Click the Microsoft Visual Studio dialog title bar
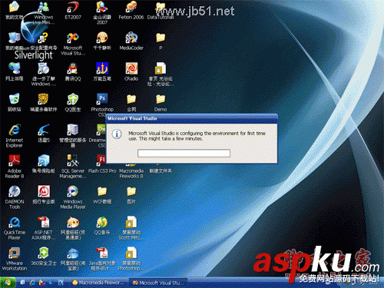The width and height of the screenshot is (384, 288). click(x=192, y=118)
